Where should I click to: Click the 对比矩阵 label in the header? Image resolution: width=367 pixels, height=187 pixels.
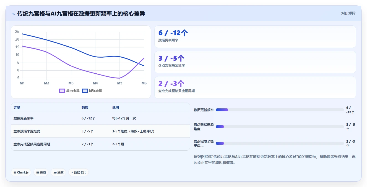[348, 13]
